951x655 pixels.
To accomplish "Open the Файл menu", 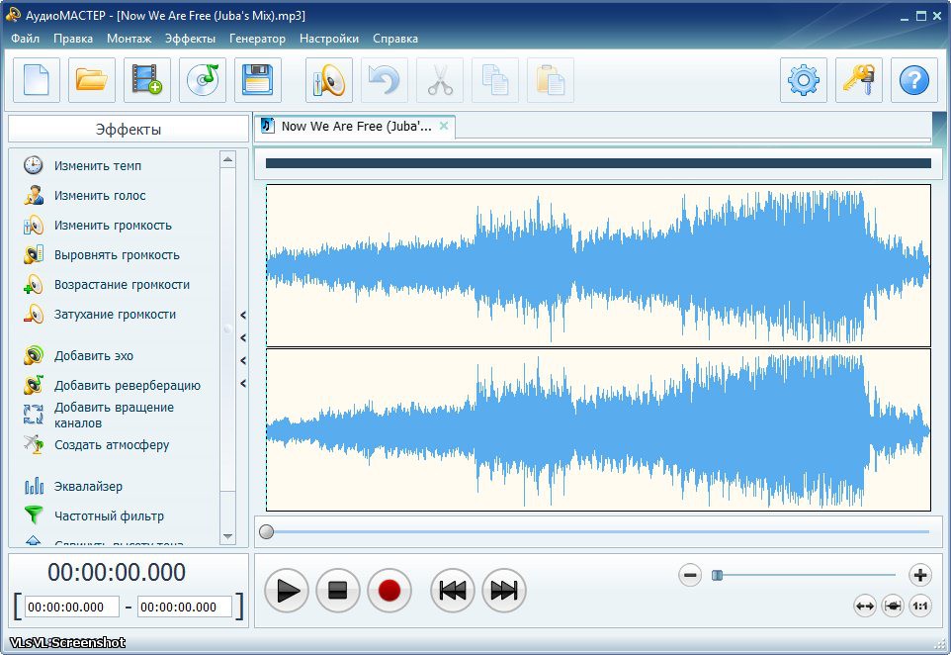I will pos(25,39).
